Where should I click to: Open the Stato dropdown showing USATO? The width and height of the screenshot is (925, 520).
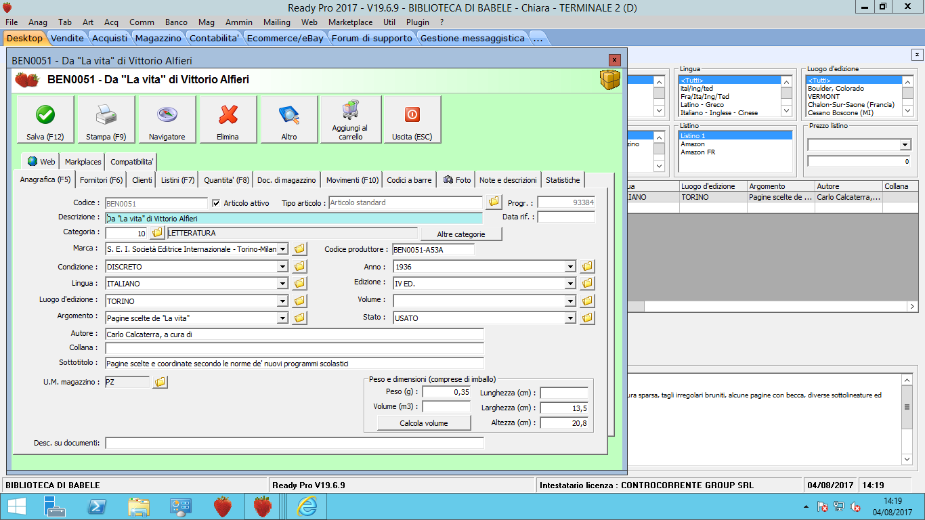(571, 318)
